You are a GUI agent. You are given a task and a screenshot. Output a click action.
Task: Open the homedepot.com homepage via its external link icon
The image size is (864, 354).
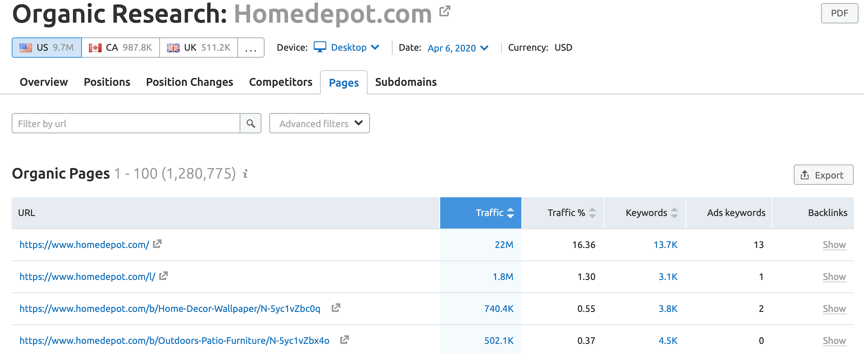[x=157, y=244]
